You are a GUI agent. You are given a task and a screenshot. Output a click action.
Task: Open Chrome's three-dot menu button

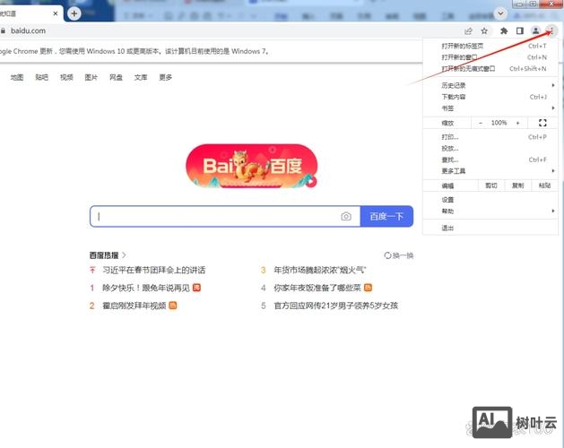click(x=551, y=31)
